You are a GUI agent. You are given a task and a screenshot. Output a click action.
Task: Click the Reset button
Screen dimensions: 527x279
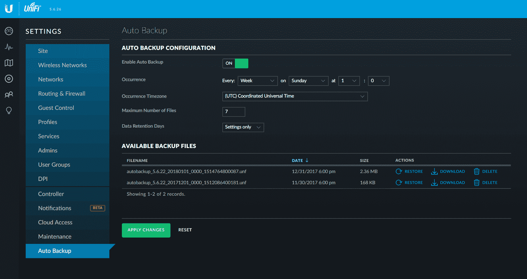pyautogui.click(x=185, y=230)
